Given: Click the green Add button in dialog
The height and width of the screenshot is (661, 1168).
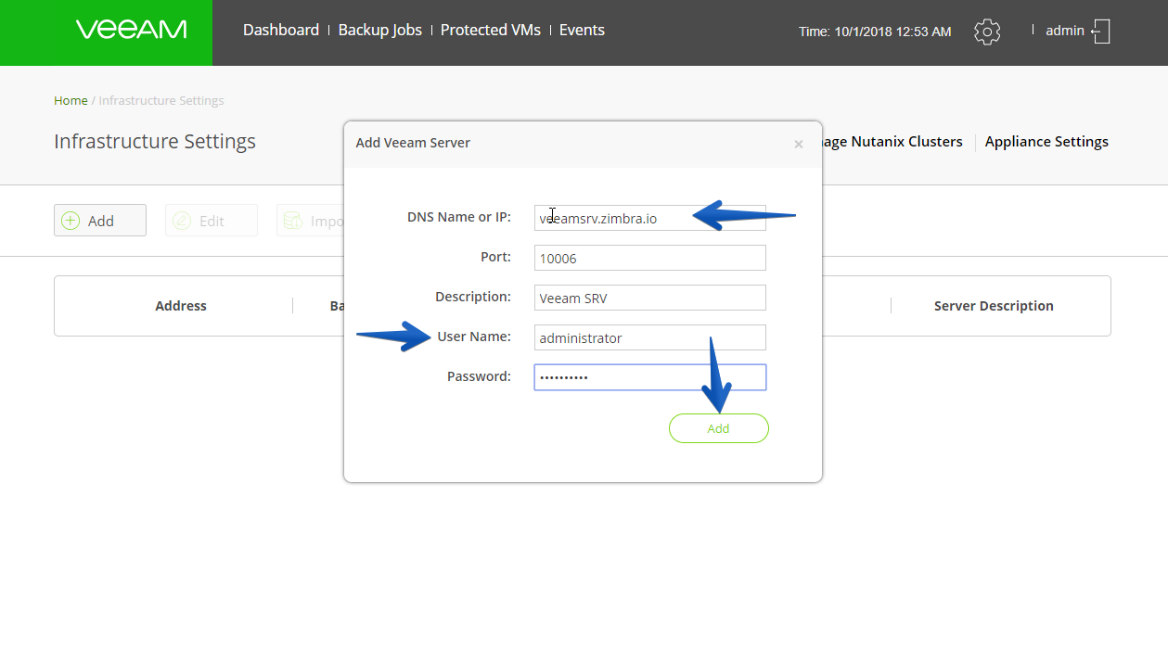Looking at the screenshot, I should pos(719,428).
